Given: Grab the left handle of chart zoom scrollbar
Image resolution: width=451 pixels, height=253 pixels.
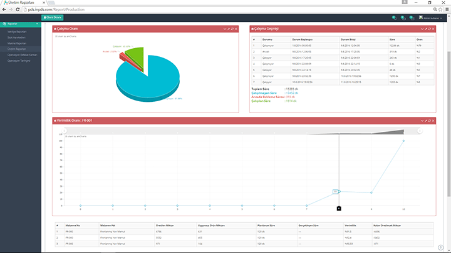Looking at the screenshot, I should point(65,131).
